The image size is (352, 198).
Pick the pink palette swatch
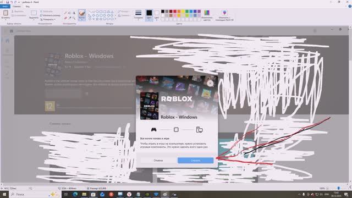pos(175,15)
